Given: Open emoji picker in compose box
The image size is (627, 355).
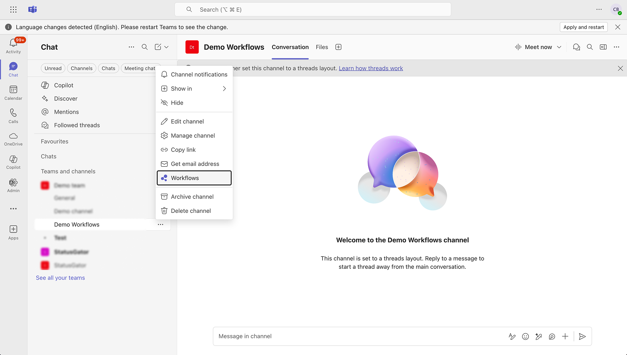Looking at the screenshot, I should coord(525,336).
